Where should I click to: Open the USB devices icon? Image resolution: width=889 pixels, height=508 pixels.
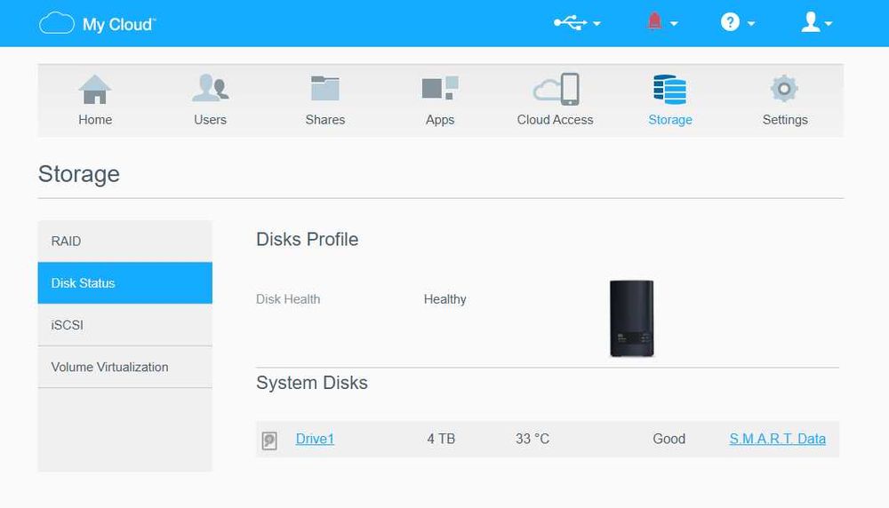coord(571,23)
